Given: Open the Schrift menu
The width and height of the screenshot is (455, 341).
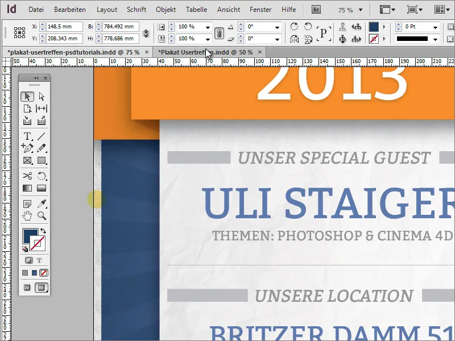Looking at the screenshot, I should point(136,10).
